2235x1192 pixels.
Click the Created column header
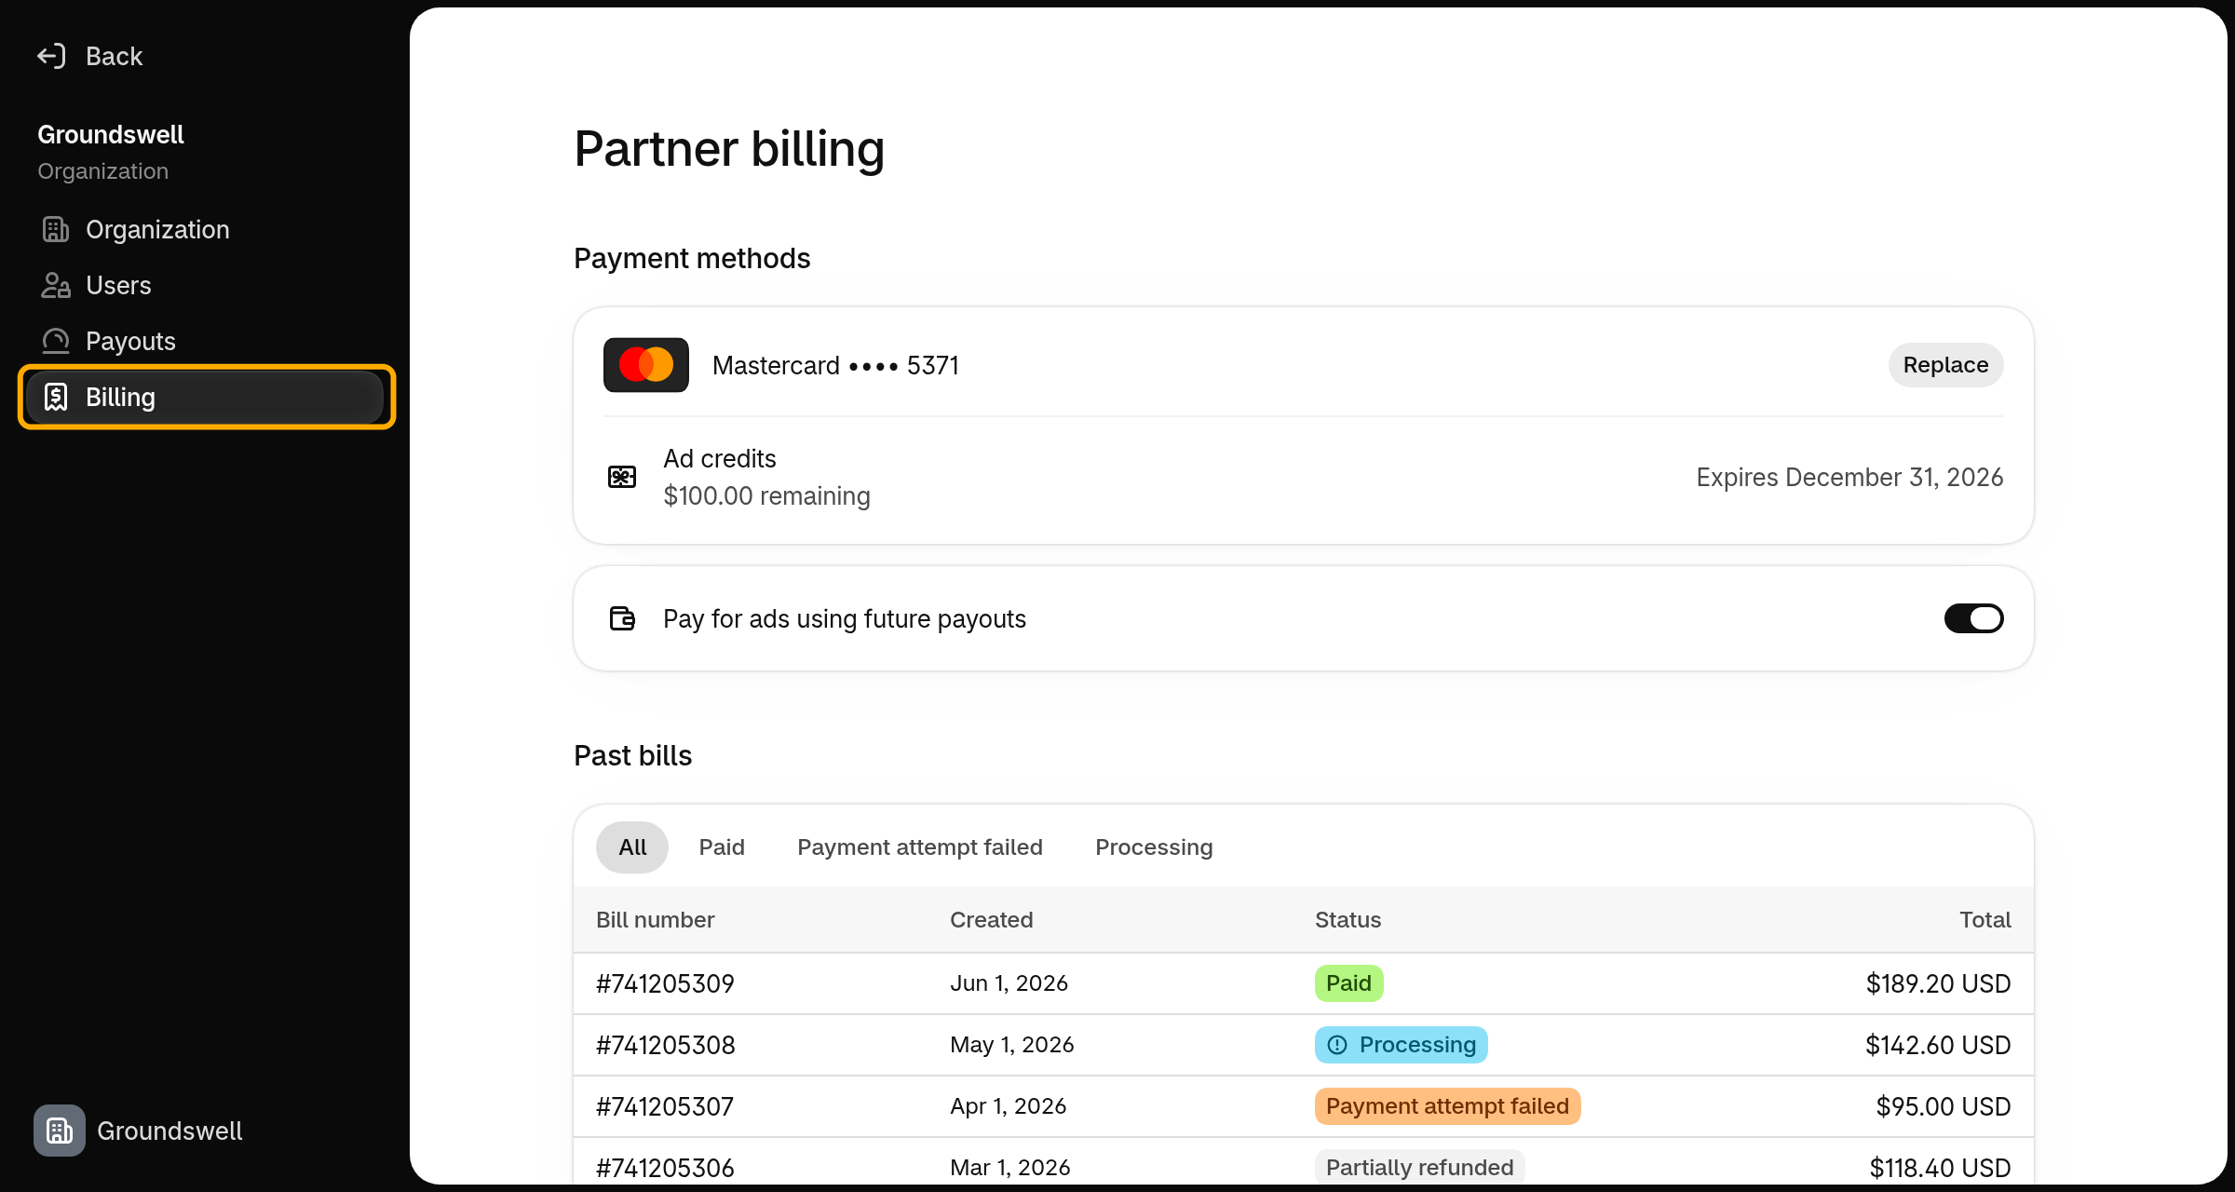[x=991, y=920]
